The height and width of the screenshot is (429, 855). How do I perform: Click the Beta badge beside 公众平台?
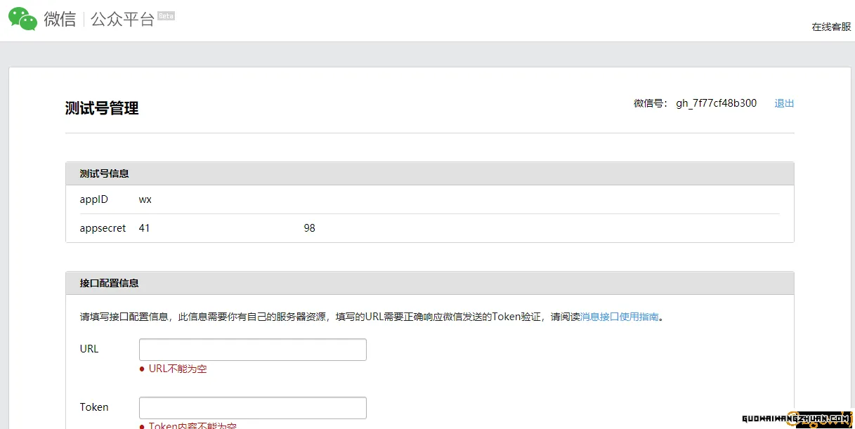click(x=166, y=15)
